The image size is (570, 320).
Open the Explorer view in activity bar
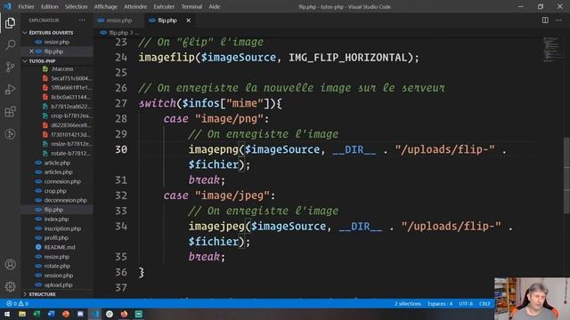10,23
